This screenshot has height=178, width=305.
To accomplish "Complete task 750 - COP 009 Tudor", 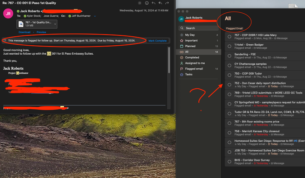I will tap(230, 75).
